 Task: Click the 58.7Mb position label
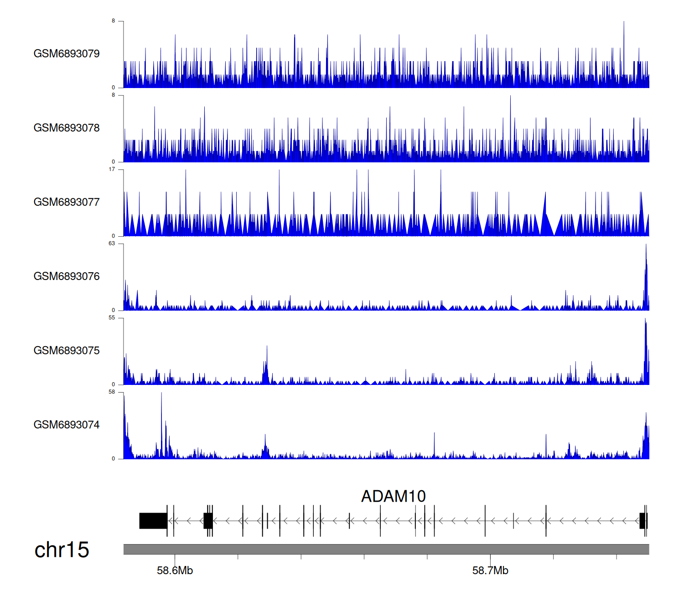tap(490, 571)
